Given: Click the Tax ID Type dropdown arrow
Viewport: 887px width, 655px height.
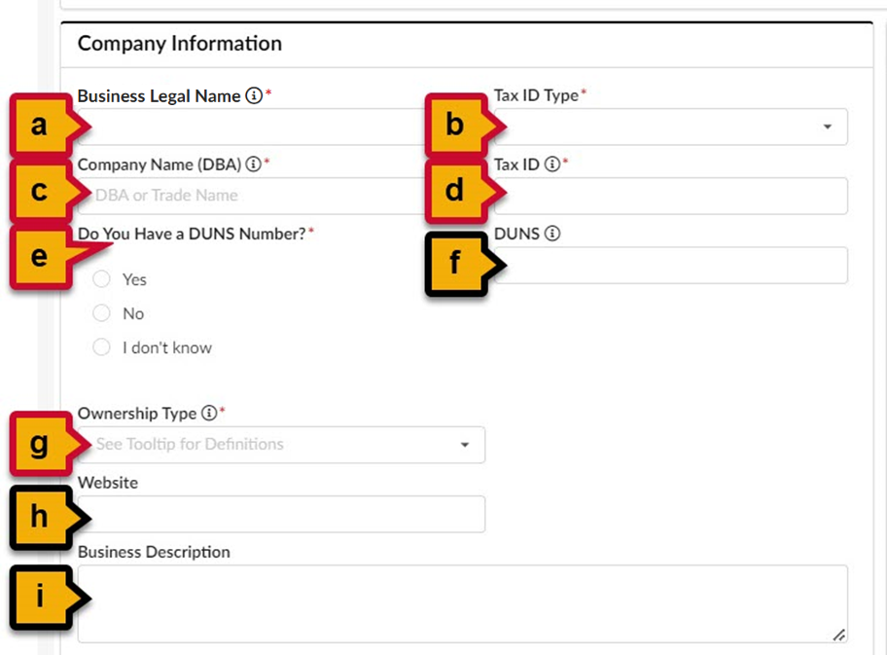Looking at the screenshot, I should coord(829,127).
